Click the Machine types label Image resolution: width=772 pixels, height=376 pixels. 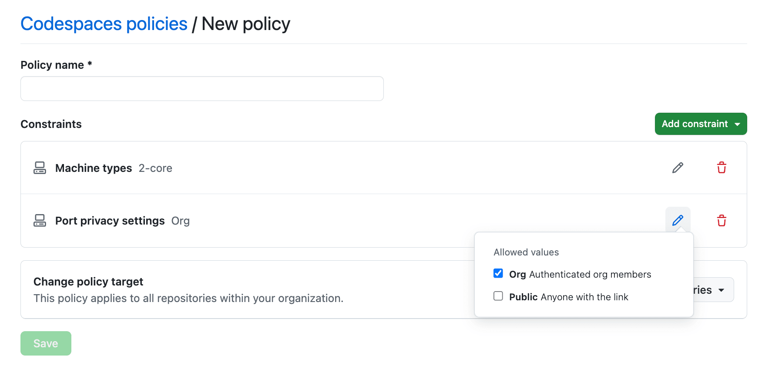click(x=94, y=168)
